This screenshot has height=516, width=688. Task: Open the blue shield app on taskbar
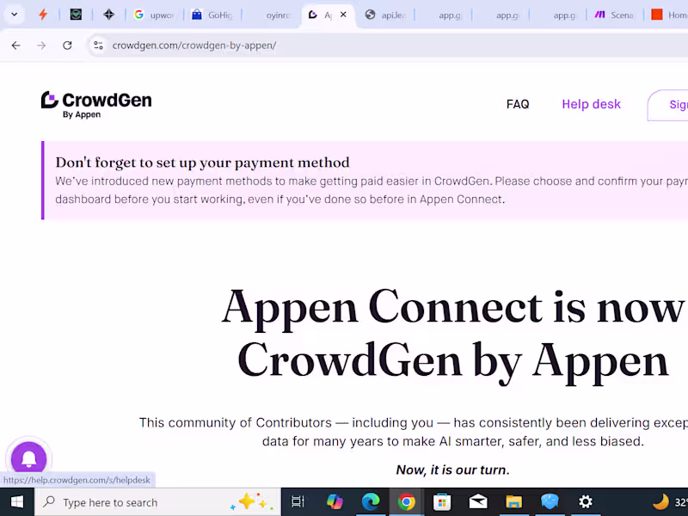pyautogui.click(x=550, y=502)
